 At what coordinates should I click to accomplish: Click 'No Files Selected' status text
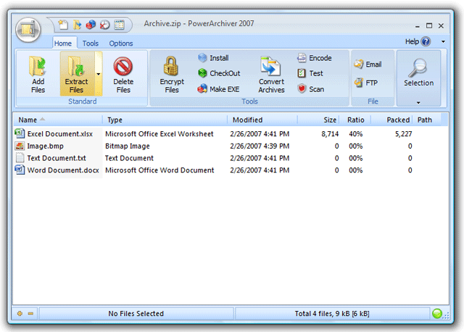click(x=136, y=314)
